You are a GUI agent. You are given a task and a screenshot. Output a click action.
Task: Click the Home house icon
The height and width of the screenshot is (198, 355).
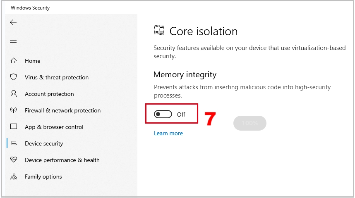(14, 61)
